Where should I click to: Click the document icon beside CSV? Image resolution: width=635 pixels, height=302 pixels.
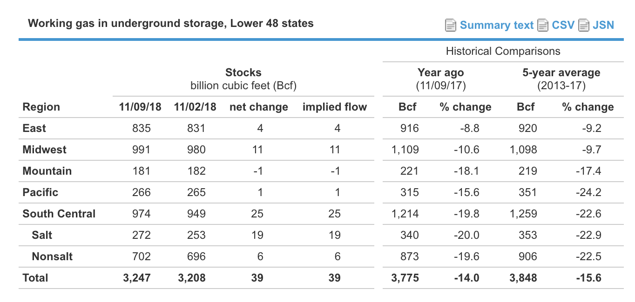pos(542,25)
